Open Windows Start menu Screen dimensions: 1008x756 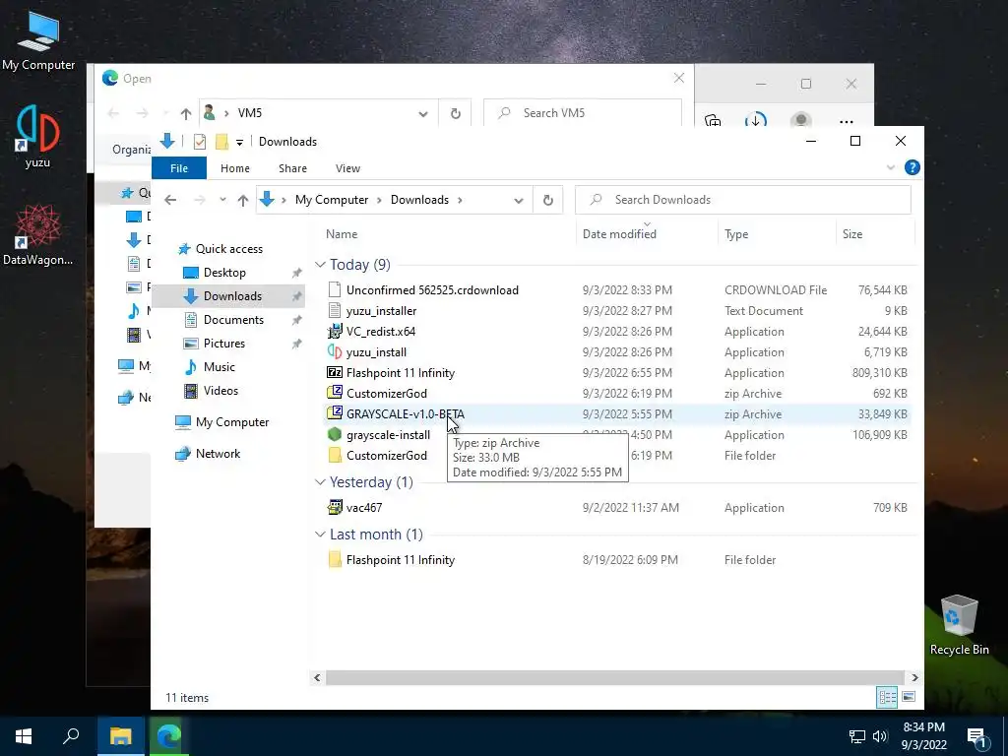click(24, 736)
